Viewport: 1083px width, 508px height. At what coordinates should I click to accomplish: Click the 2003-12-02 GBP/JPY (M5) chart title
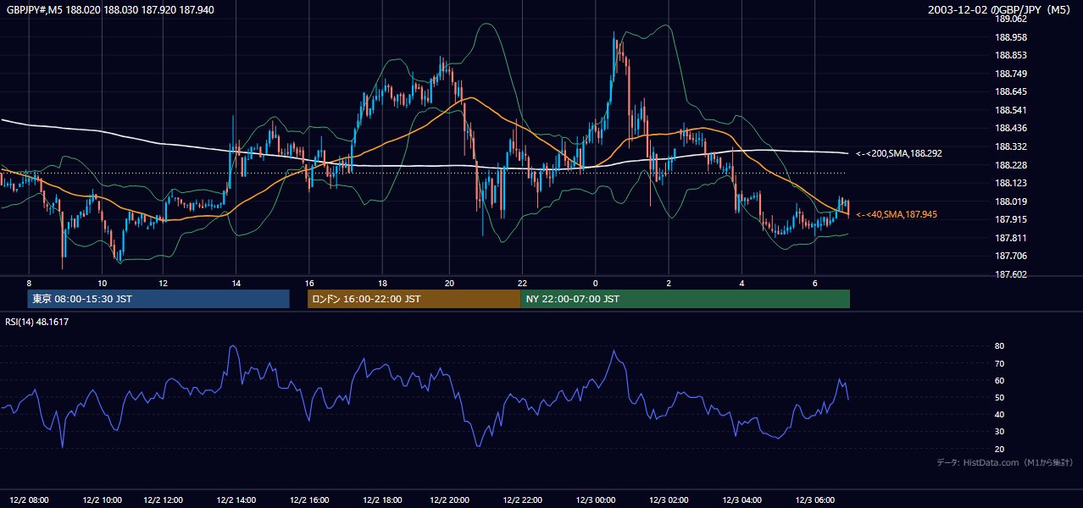click(1001, 10)
